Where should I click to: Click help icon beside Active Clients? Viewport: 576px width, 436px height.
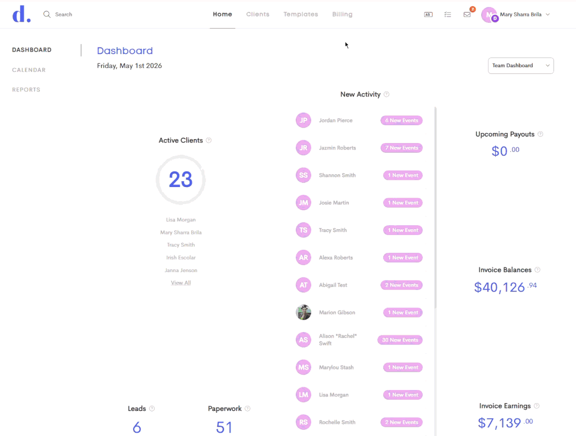pos(209,141)
